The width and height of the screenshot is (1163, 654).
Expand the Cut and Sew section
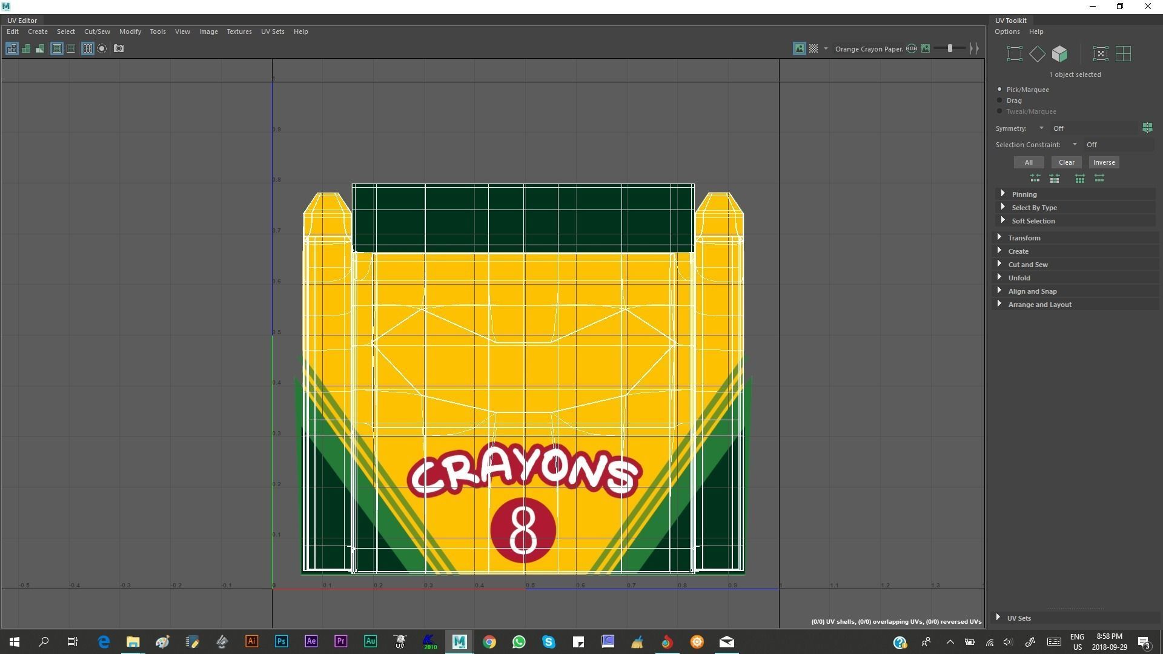[x=1076, y=265]
